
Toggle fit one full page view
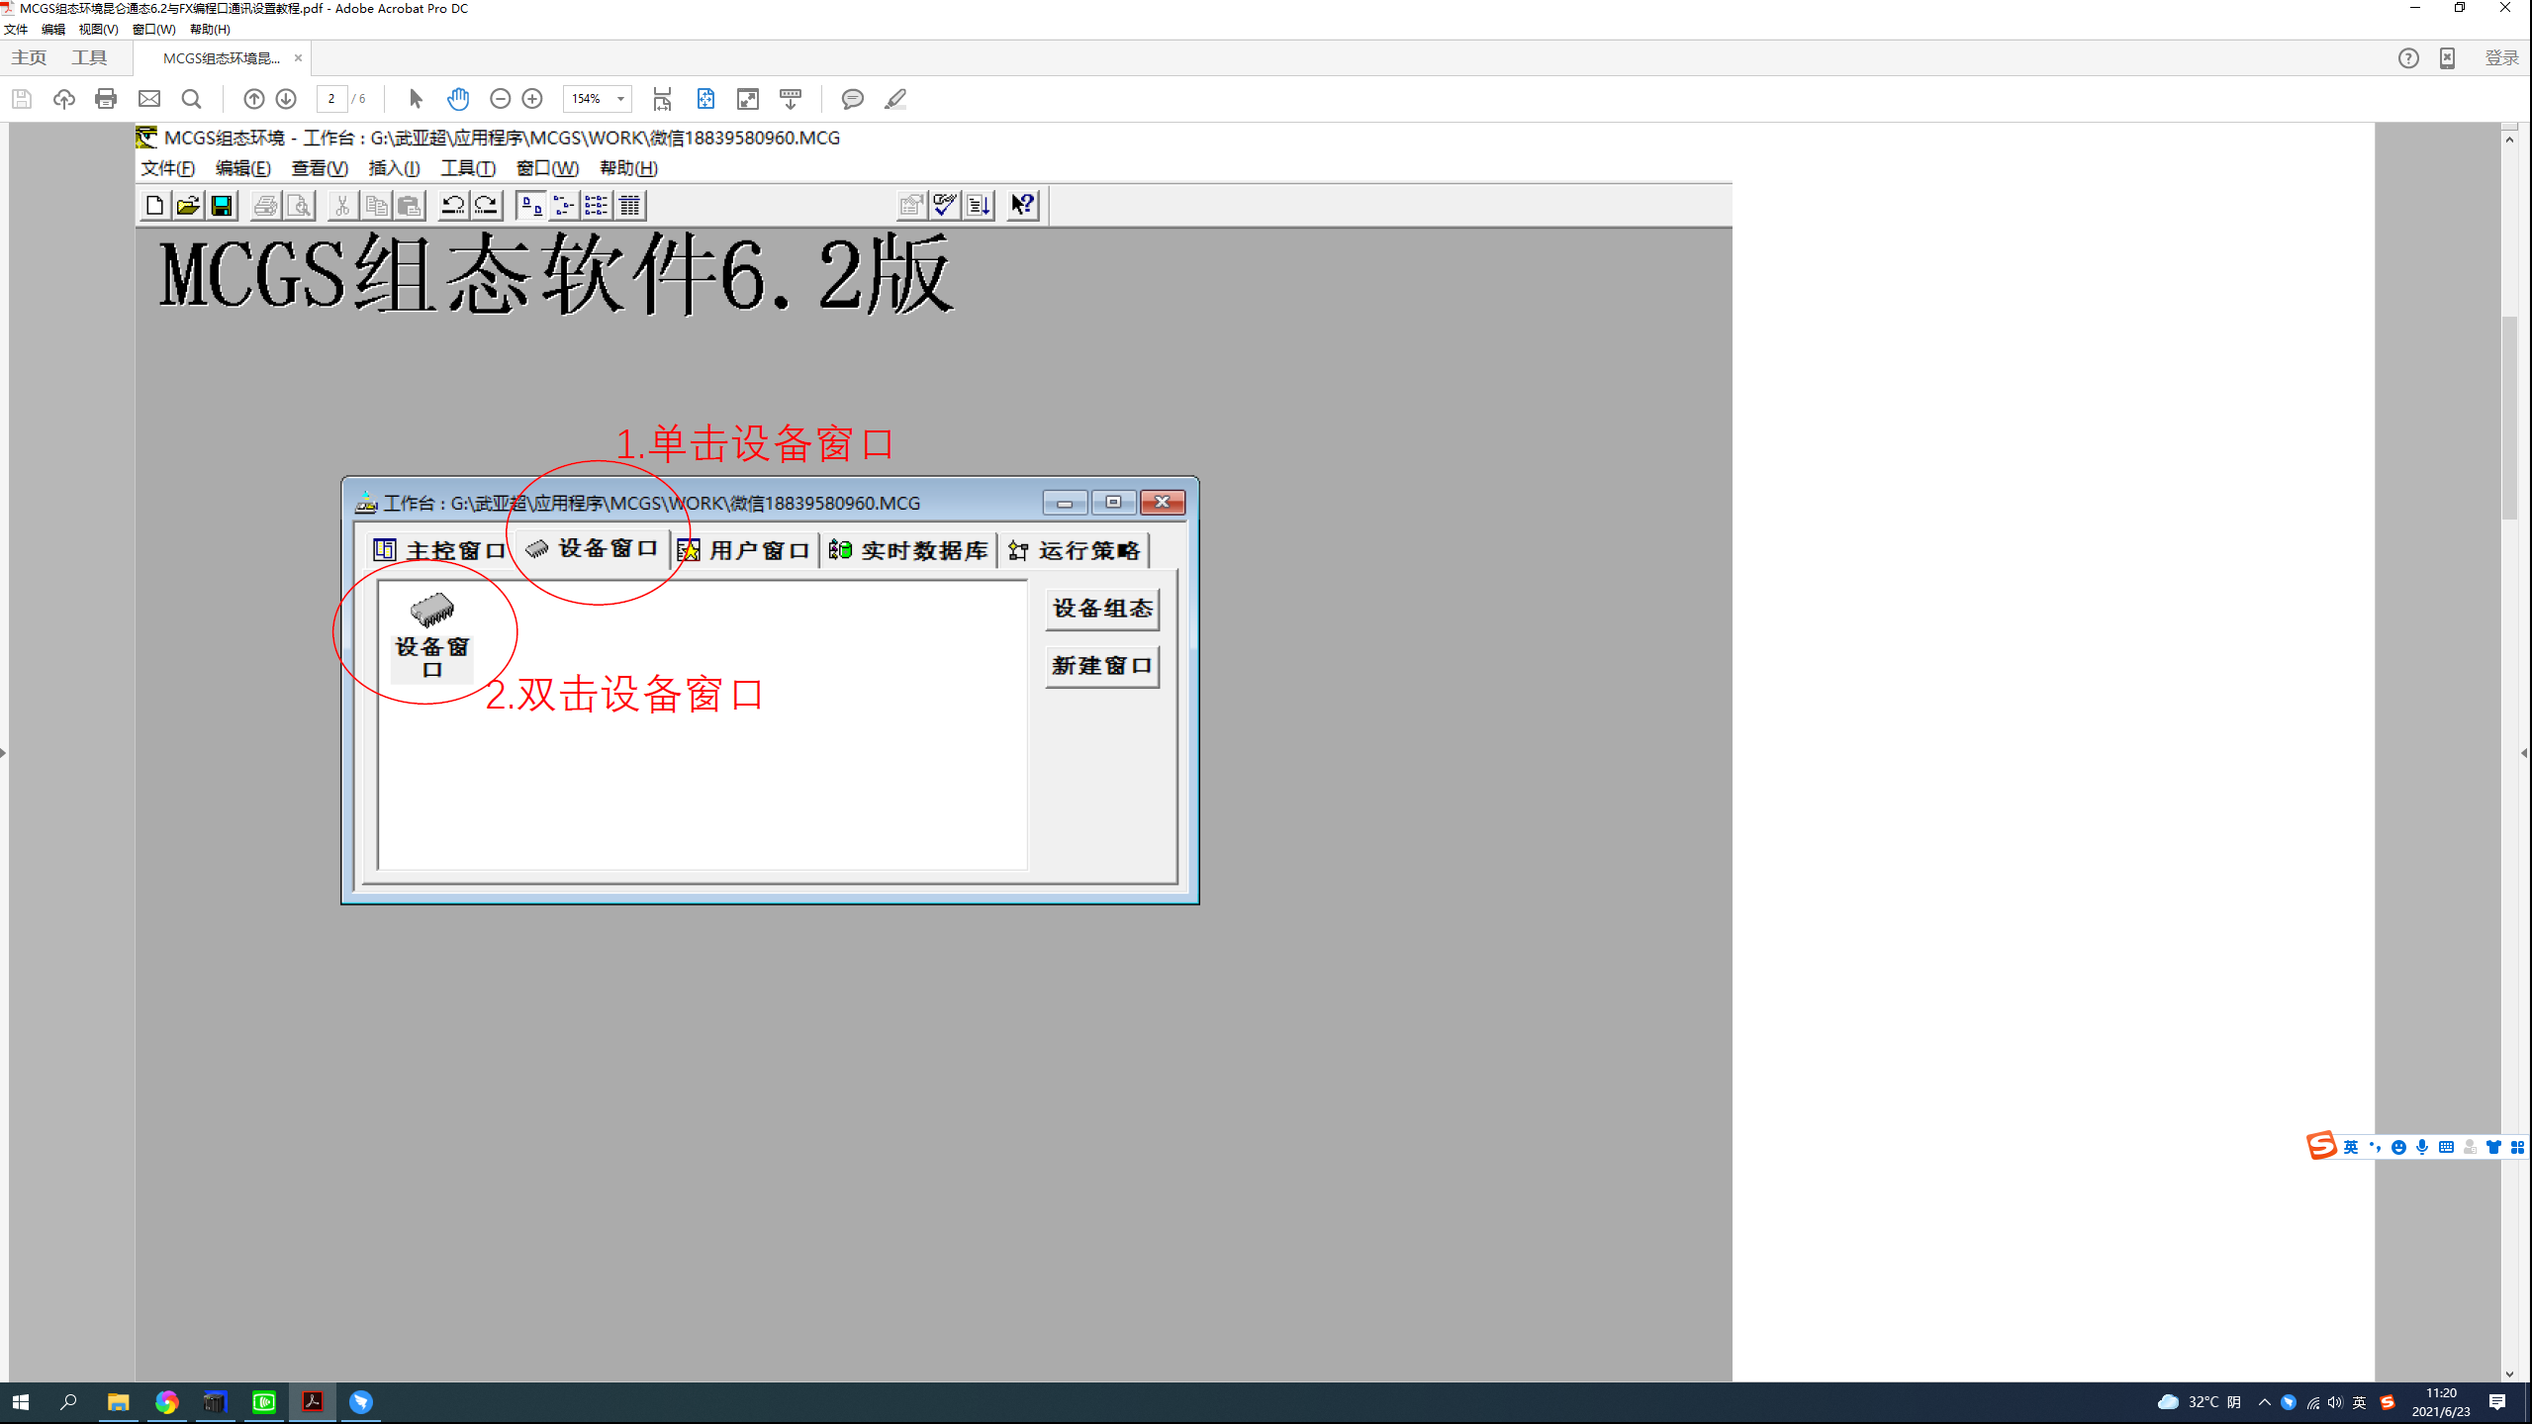[705, 99]
